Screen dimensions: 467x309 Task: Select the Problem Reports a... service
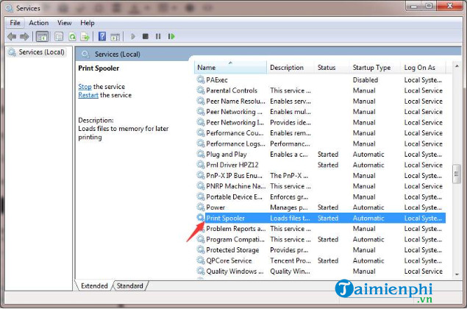click(320, 229)
